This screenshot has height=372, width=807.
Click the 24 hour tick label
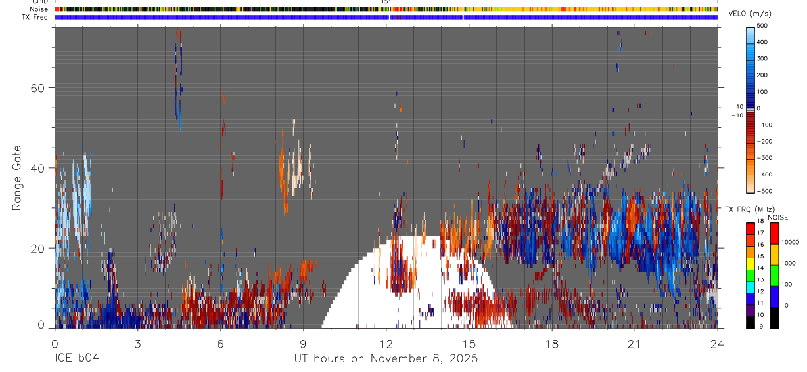(x=717, y=342)
